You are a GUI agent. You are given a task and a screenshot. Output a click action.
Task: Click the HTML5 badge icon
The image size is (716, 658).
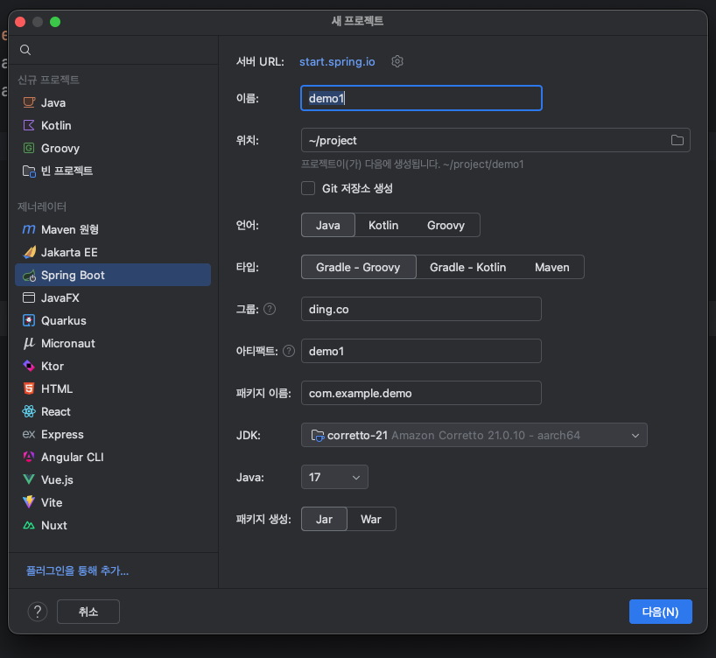click(29, 388)
